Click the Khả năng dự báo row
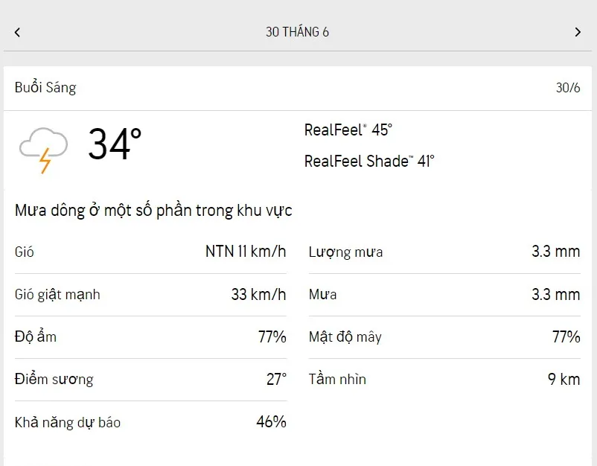 [x=150, y=422]
